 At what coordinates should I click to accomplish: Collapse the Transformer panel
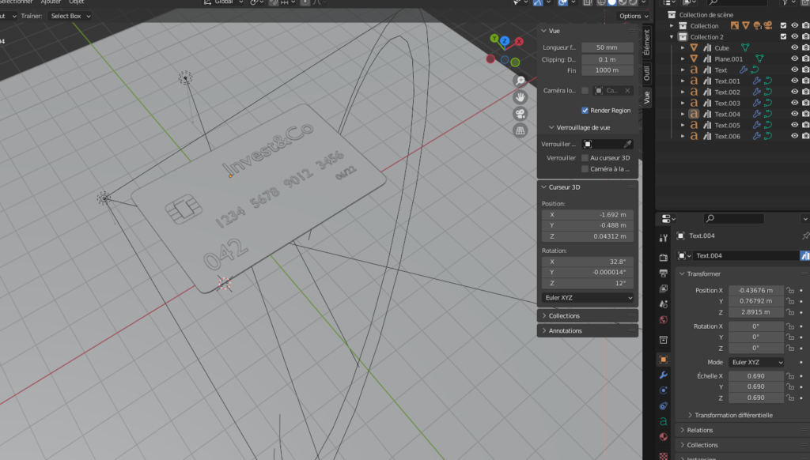tap(683, 273)
